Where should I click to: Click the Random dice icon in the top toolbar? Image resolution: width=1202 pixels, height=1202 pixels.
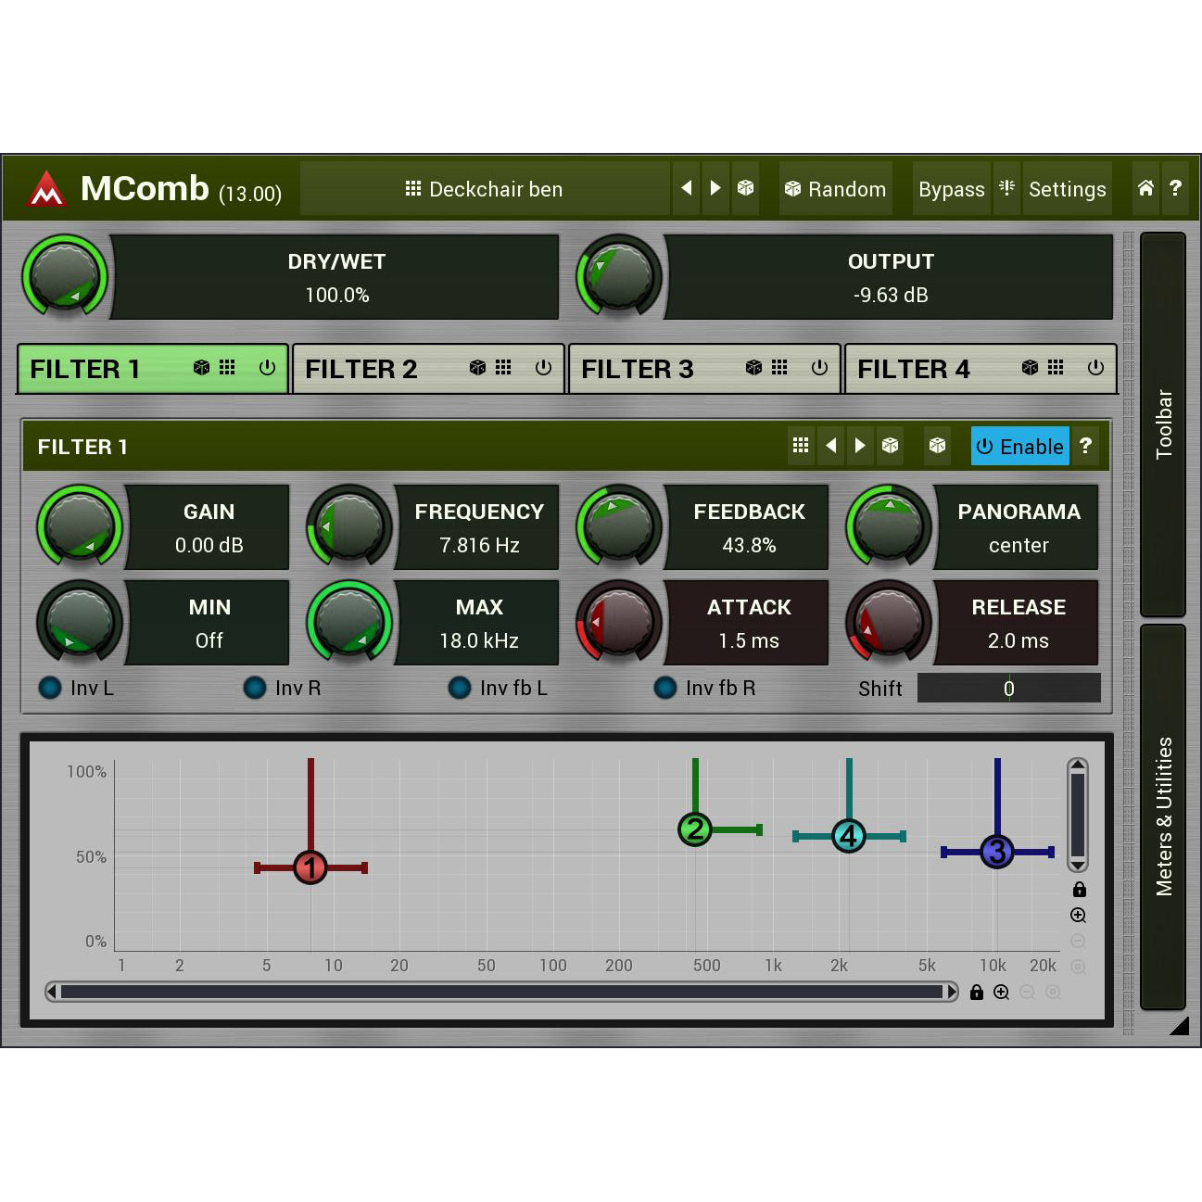pos(793,188)
